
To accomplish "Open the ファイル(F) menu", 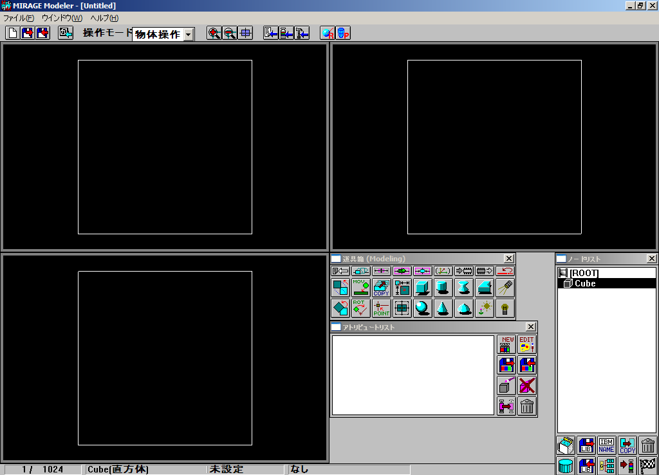I will (18, 18).
